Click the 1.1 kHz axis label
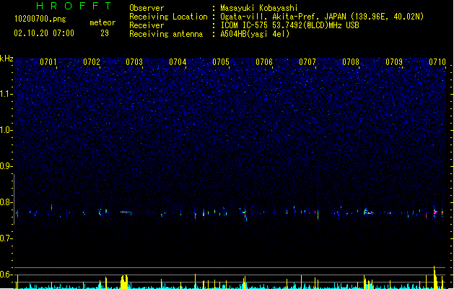Image resolution: width=454 pixels, height=289 pixels. (x=6, y=94)
